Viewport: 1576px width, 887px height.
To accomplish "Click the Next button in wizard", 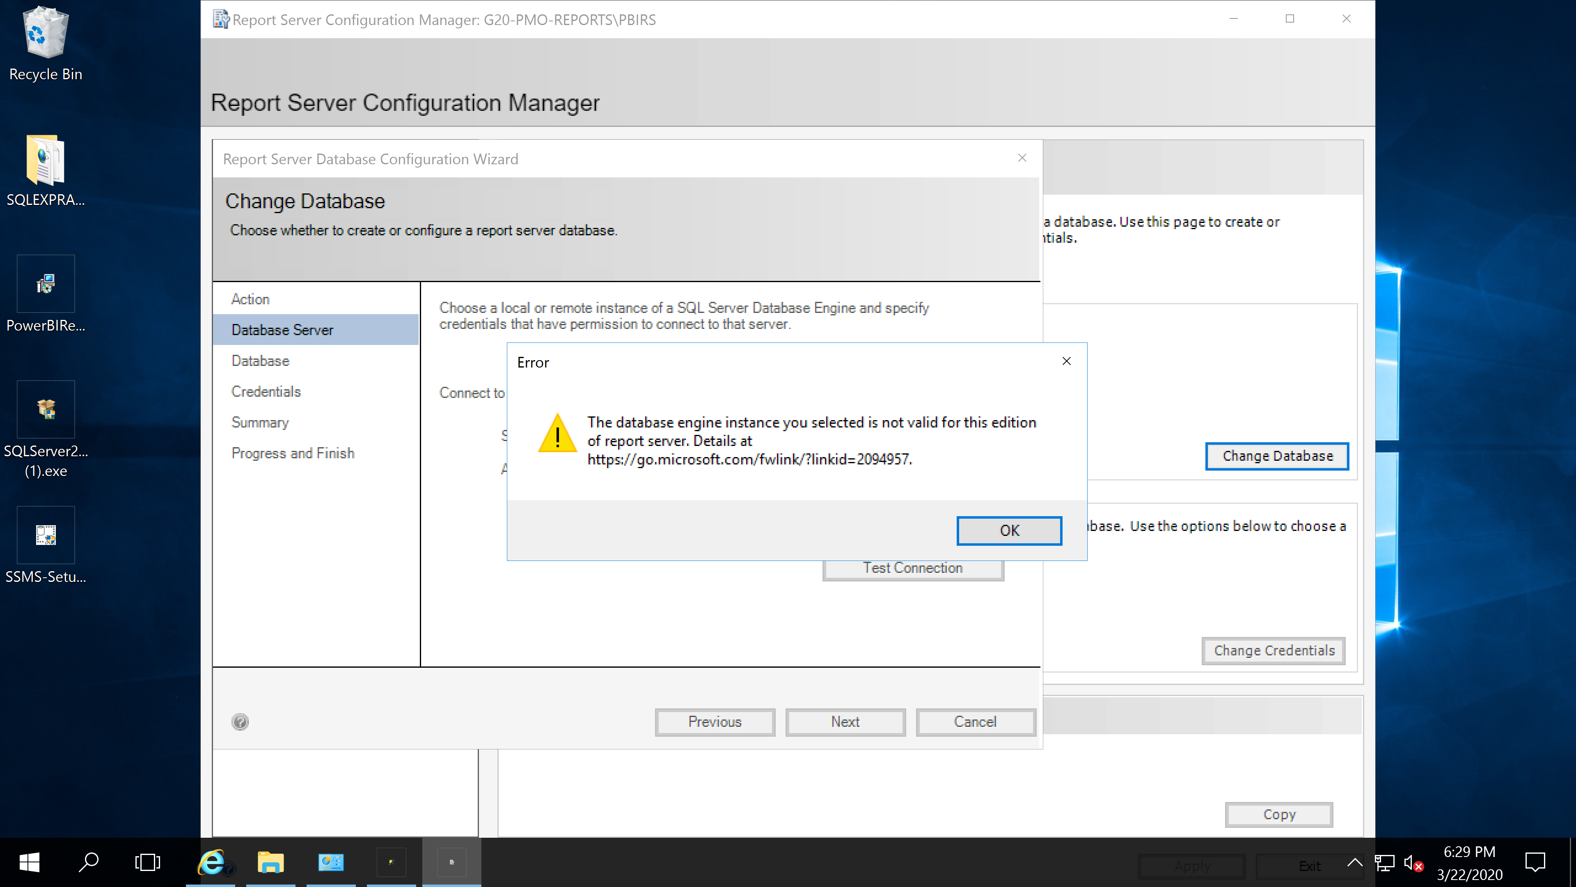I will (x=845, y=722).
